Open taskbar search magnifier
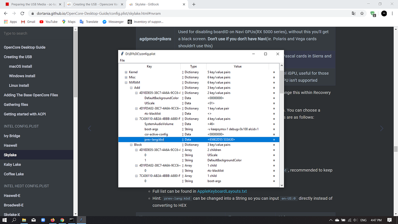Screen dimensions: 398x224 click(14, 220)
